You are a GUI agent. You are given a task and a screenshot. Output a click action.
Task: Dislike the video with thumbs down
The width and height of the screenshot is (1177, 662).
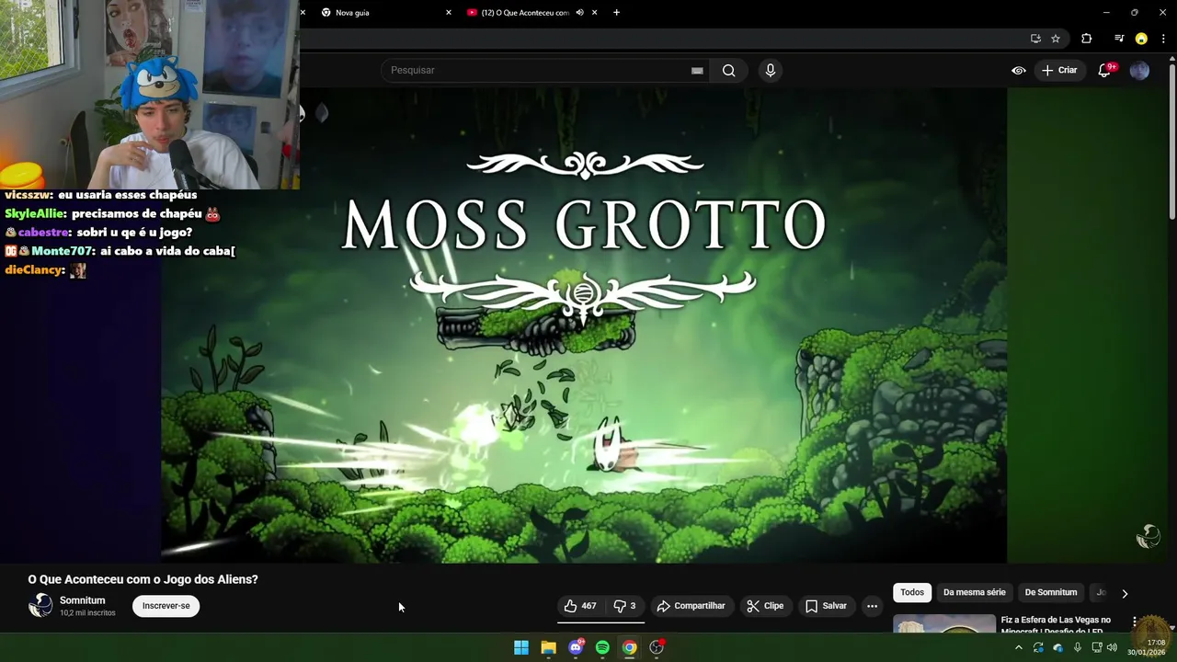624,606
